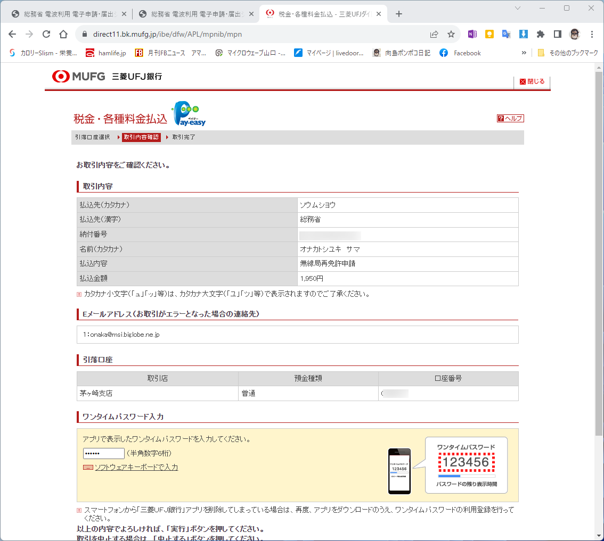Open the その他のブックマーク folder

(x=568, y=53)
